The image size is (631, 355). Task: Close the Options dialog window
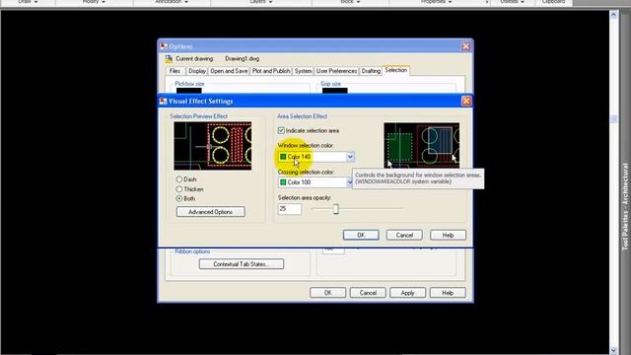click(x=466, y=46)
